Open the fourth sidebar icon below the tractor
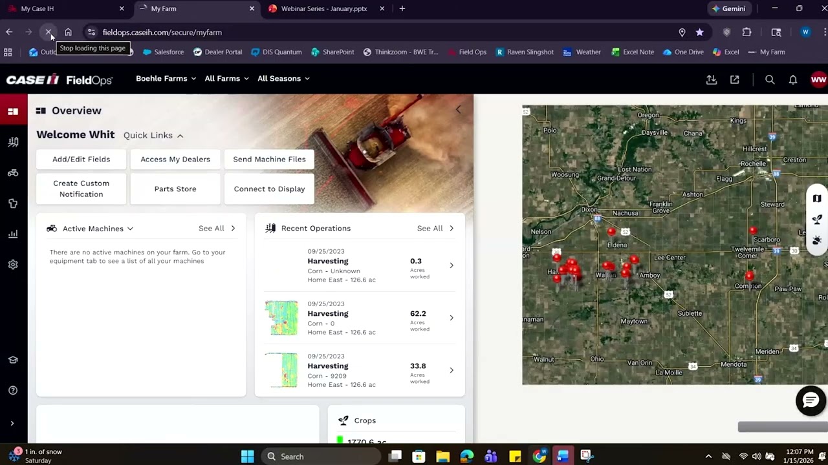Viewport: 828px width, 465px height. pyautogui.click(x=13, y=203)
